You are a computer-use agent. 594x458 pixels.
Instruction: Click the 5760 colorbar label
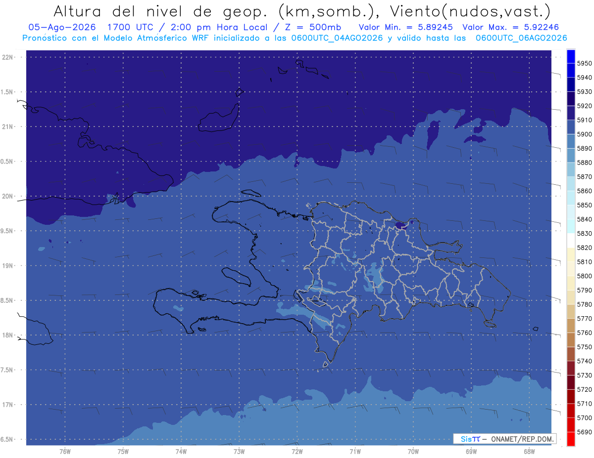coord(585,333)
